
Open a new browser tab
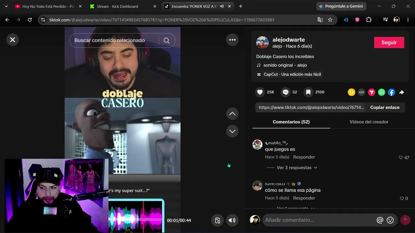tap(241, 6)
